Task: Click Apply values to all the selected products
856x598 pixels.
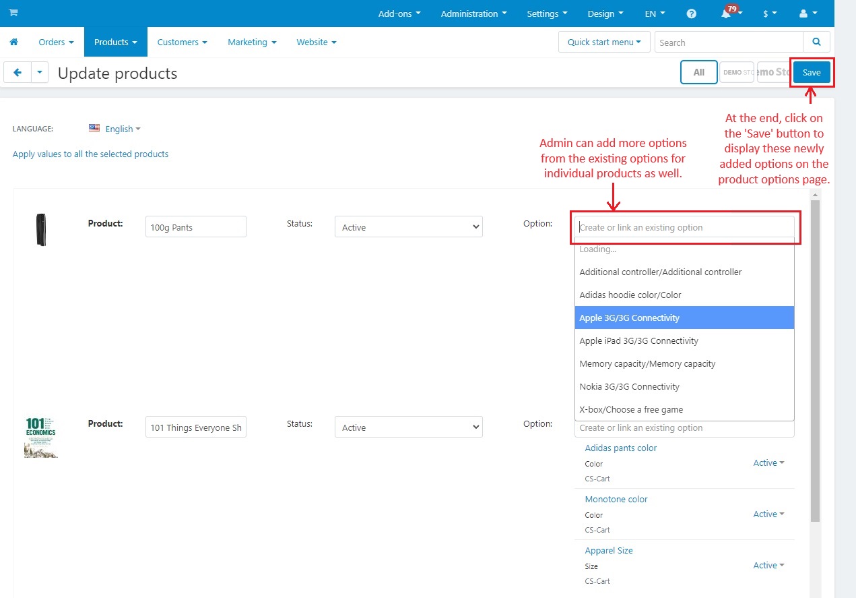Action: (90, 154)
